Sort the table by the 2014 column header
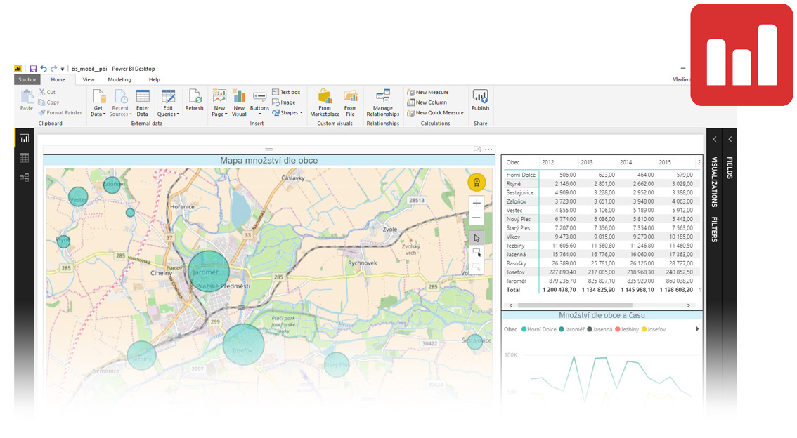 [626, 162]
